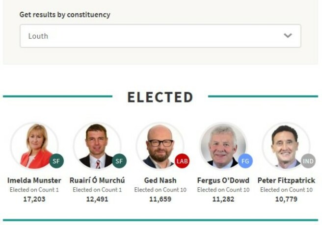The image size is (322, 225).
Task: Open Ruairí Ó Murchú's portrait photo
Action: 97,146
